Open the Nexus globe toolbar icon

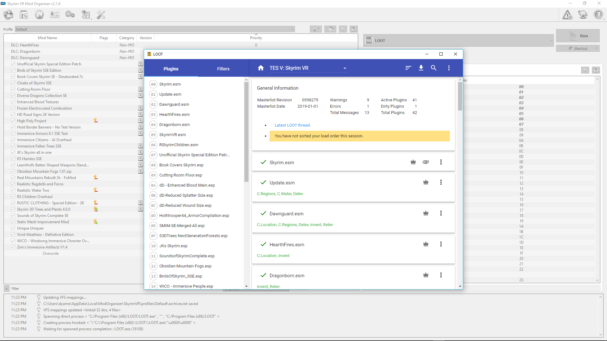click(39, 15)
